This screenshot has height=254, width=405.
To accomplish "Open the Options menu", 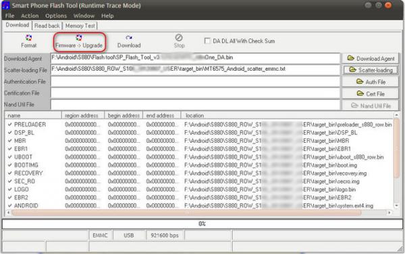I will coord(56,15).
